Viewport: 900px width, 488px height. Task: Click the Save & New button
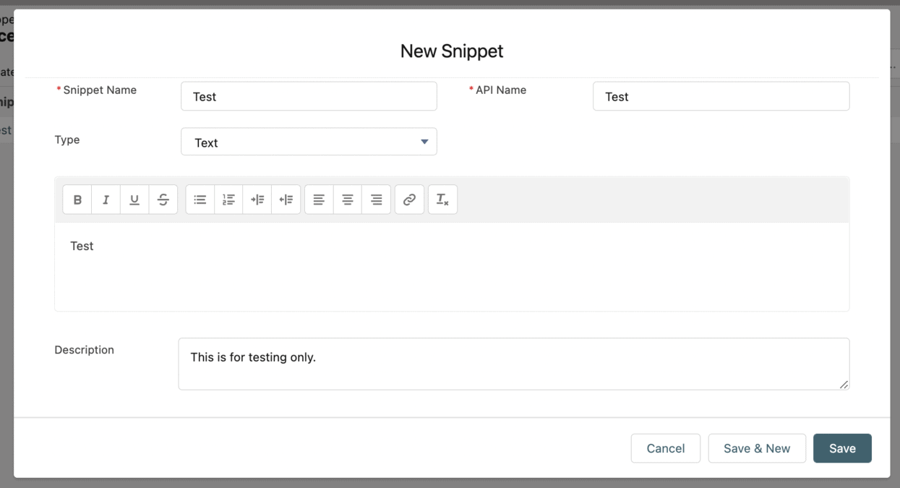point(757,448)
